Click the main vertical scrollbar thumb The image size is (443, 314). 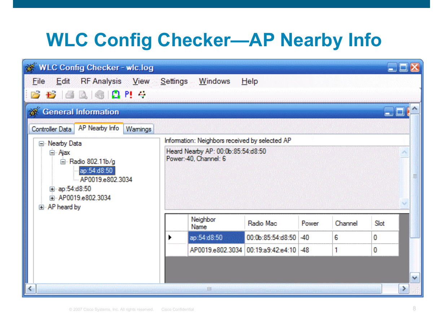pos(415,176)
